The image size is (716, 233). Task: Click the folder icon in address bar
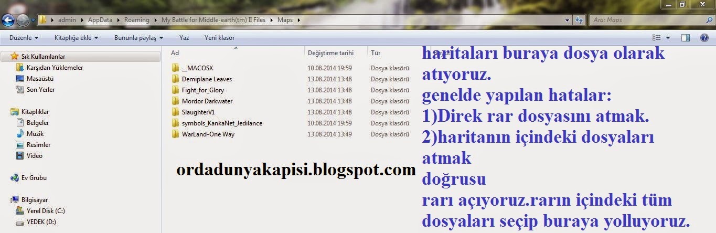tap(44, 20)
